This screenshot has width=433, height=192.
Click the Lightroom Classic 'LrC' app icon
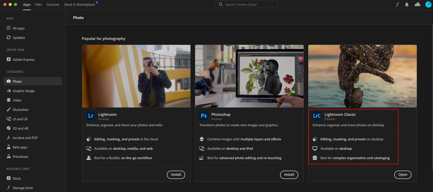coord(317,116)
